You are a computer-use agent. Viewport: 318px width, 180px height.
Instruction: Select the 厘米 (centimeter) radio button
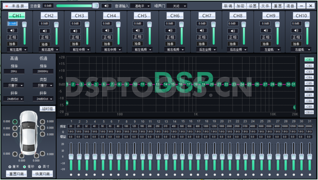point(10,167)
